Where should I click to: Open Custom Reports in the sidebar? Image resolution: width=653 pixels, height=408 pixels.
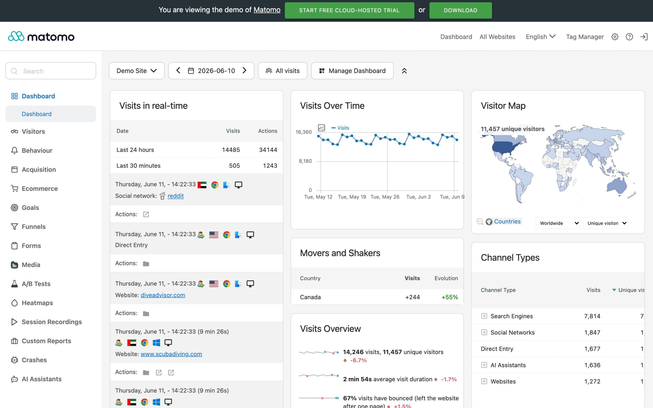46,341
